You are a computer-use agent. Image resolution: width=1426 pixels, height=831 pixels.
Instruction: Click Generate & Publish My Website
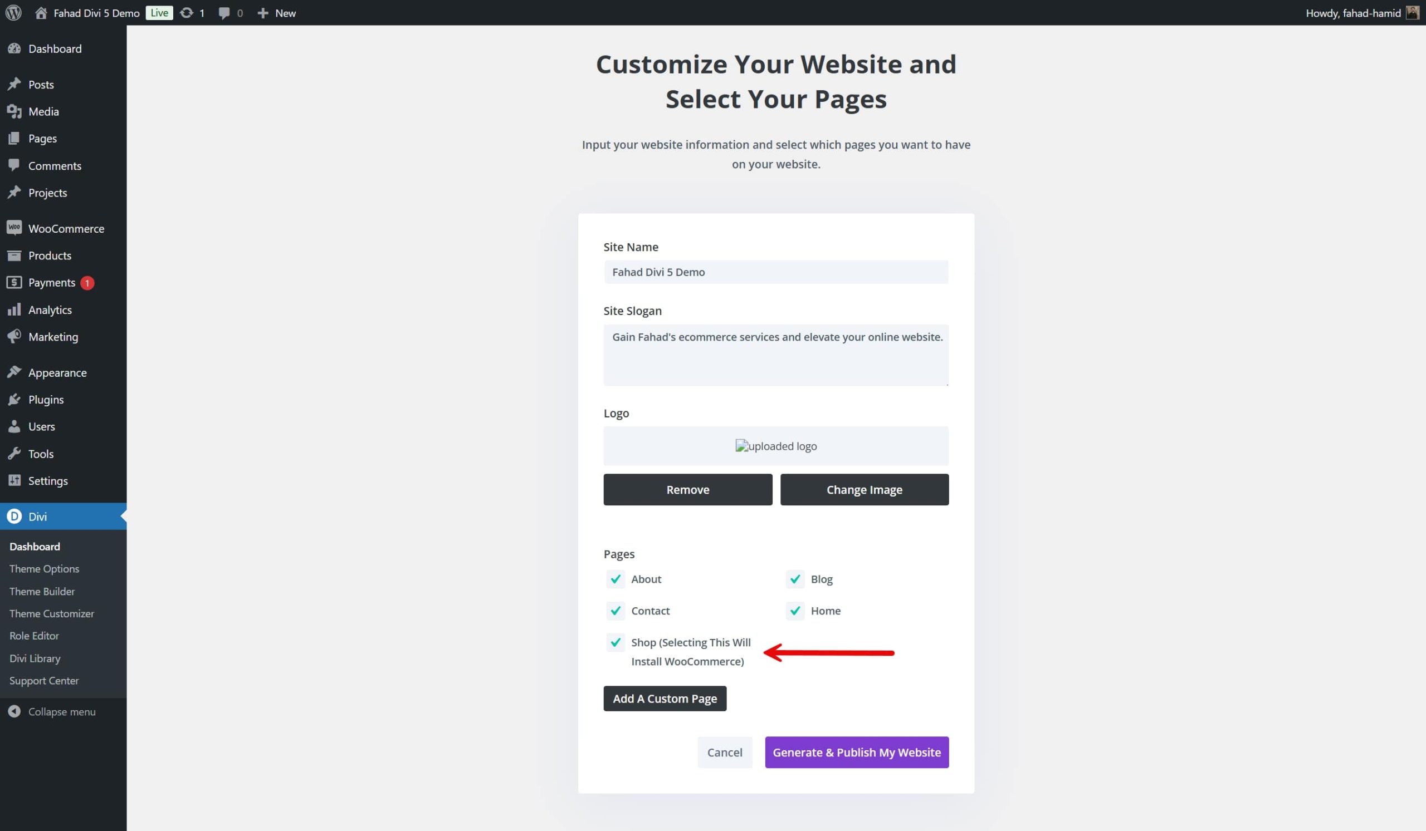(x=856, y=752)
